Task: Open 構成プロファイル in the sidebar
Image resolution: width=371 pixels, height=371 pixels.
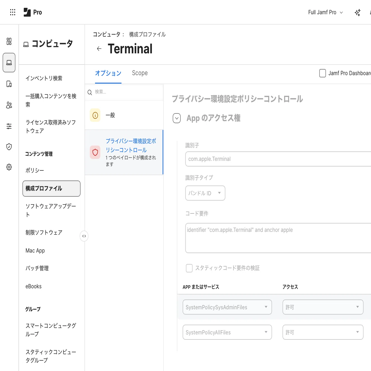Action: pos(51,189)
